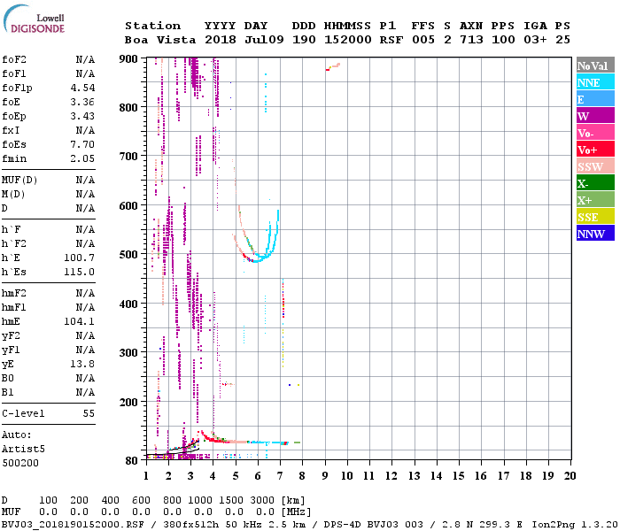Click the 10 MHz frequency axis label

(347, 476)
